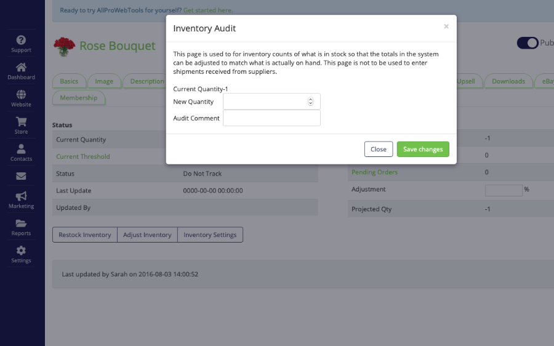Switch to the Basics tab

(x=69, y=81)
